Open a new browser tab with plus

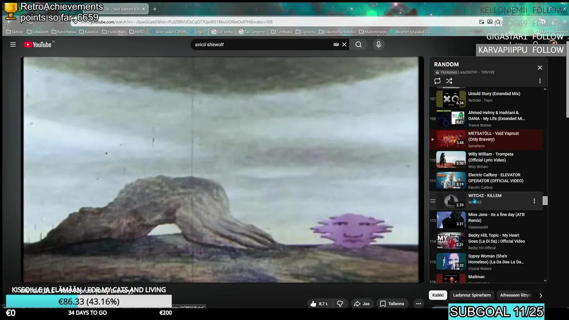tap(155, 9)
